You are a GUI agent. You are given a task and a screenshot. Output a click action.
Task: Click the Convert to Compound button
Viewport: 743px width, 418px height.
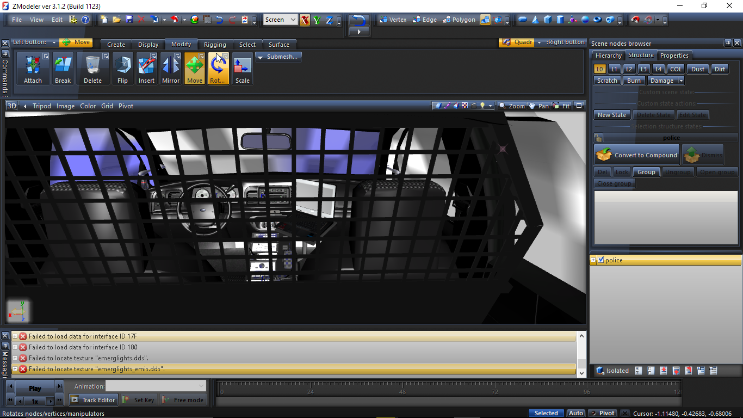(x=637, y=155)
